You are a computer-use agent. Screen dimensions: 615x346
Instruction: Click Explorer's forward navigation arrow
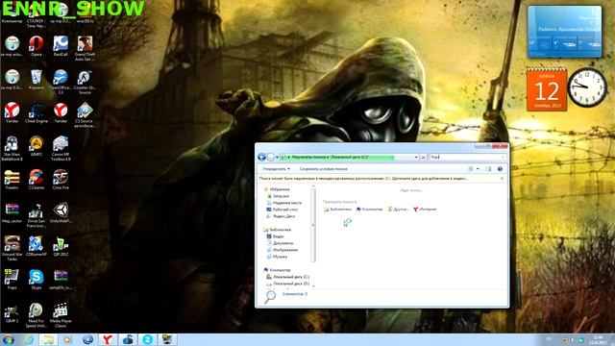tap(271, 157)
